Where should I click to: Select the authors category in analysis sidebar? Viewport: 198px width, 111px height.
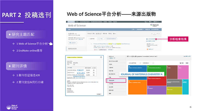(x=116, y=77)
